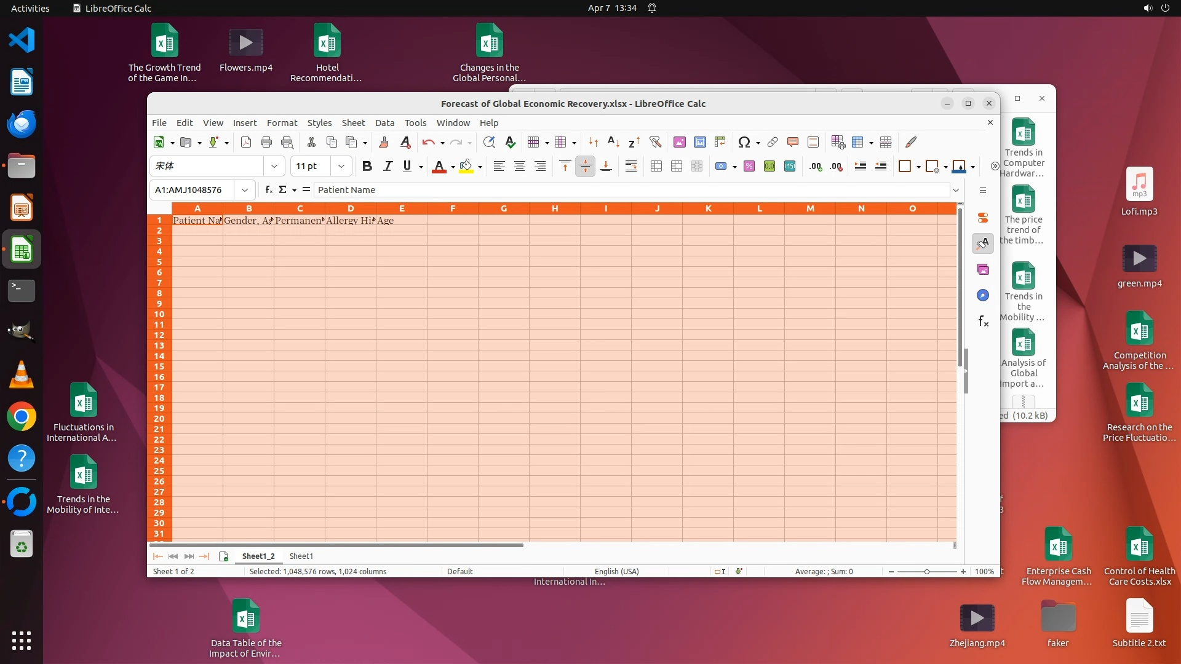Toggle Wrap Text for cells

pos(630,166)
